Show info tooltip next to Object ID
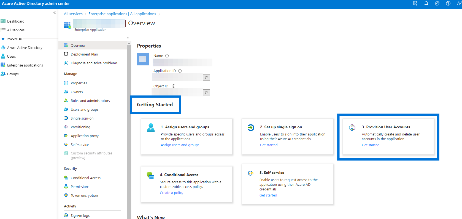The width and height of the screenshot is (462, 219). tap(174, 86)
